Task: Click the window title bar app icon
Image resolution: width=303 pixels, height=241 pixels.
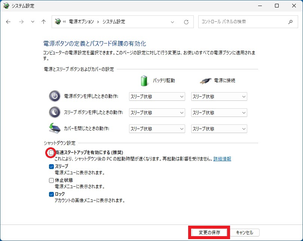Action: (6, 6)
